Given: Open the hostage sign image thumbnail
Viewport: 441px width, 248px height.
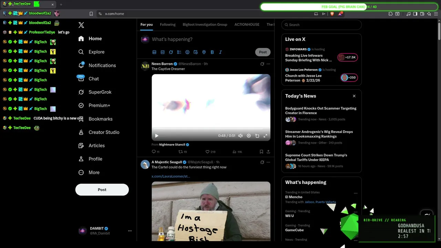Looking at the screenshot, I should (x=211, y=211).
